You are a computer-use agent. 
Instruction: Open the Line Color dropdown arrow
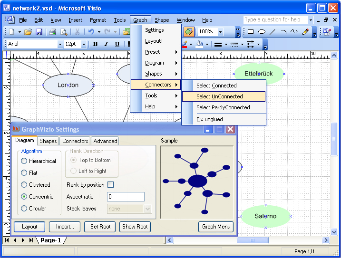click(x=191, y=44)
